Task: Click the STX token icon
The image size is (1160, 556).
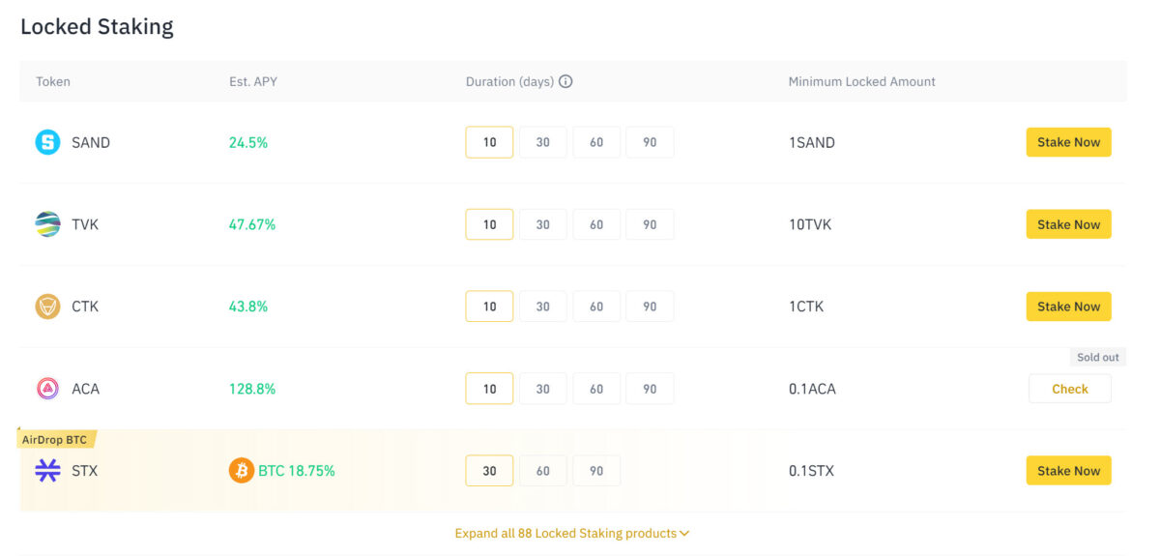Action: tap(47, 471)
